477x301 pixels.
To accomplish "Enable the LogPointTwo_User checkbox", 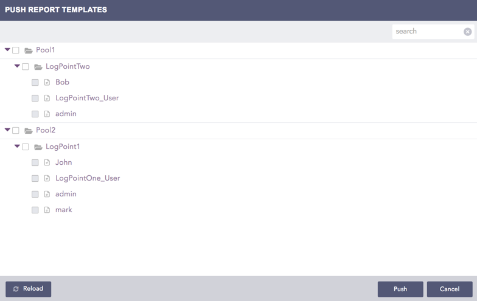I will 35,99.
